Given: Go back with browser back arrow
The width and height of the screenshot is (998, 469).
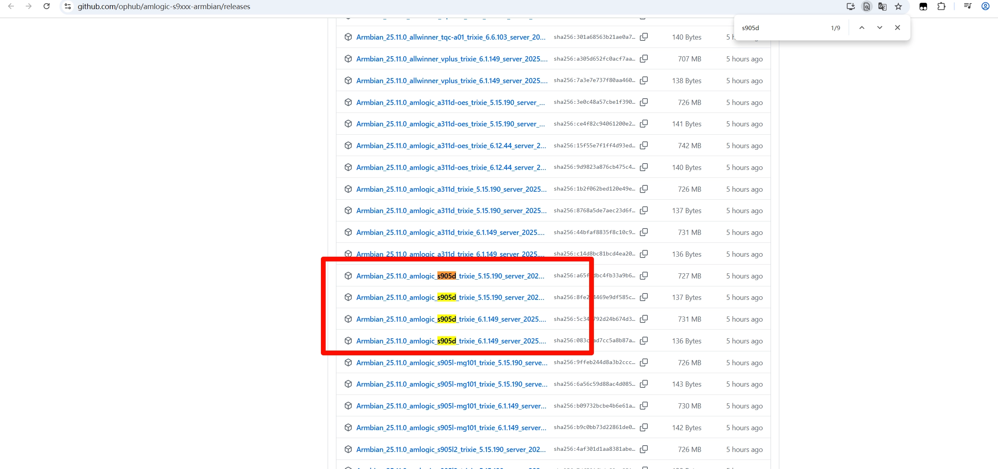Looking at the screenshot, I should pos(11,6).
